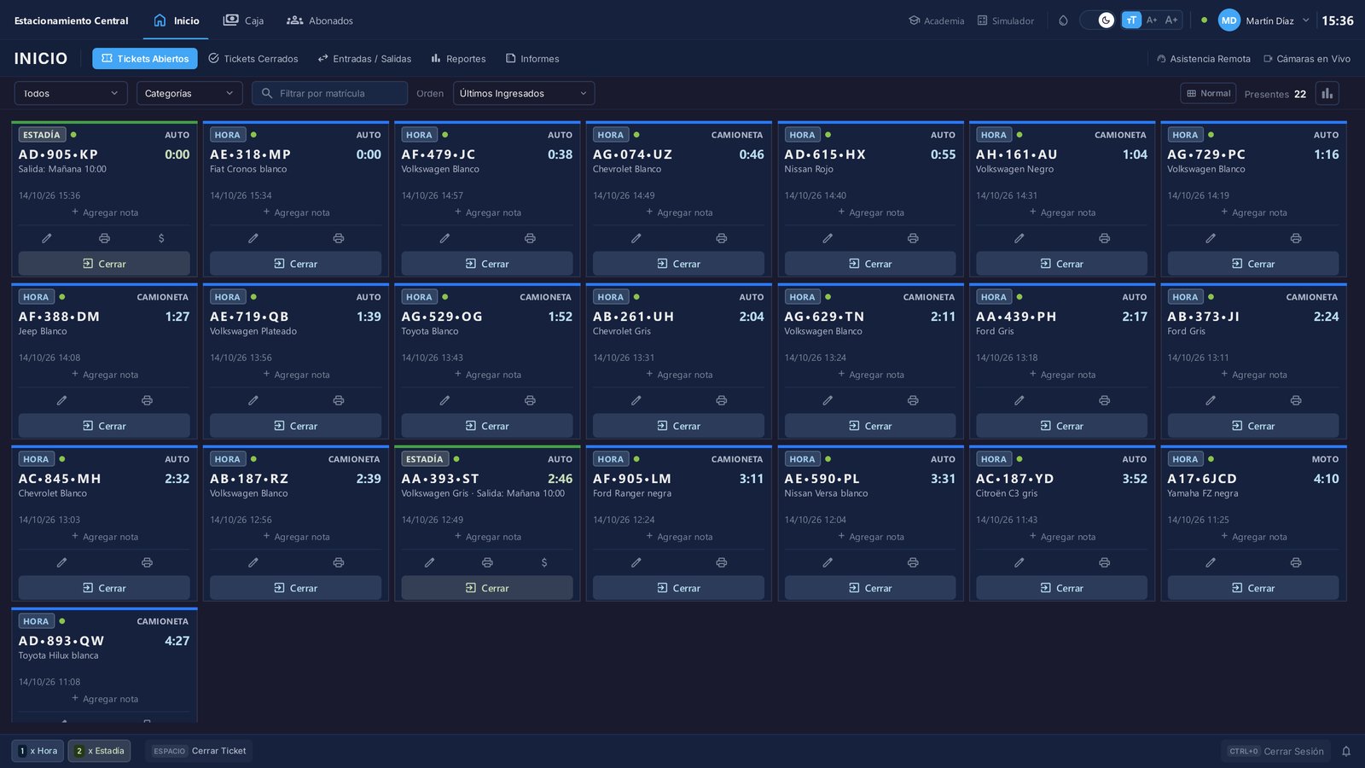This screenshot has width=1365, height=768.
Task: Edit ticket AG•529•OG with pencil icon
Action: coord(444,400)
